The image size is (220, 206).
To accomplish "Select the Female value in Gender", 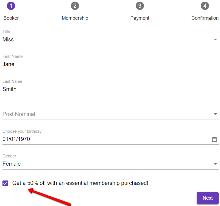I will tap(12, 164).
